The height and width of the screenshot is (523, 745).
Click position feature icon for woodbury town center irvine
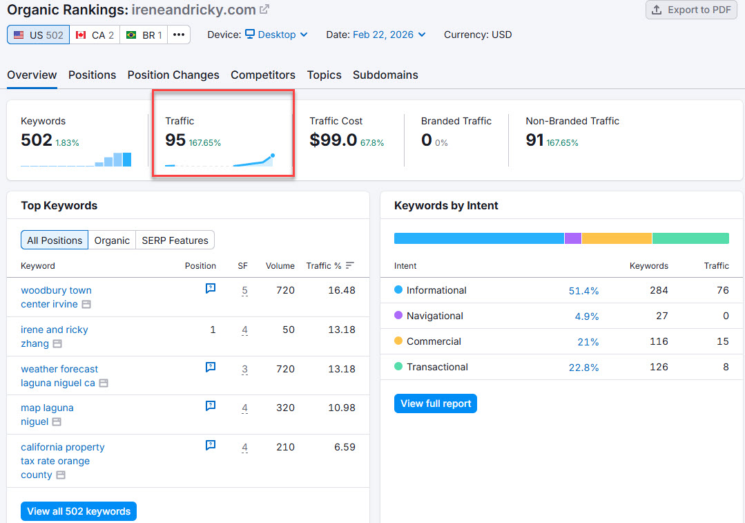coord(211,288)
